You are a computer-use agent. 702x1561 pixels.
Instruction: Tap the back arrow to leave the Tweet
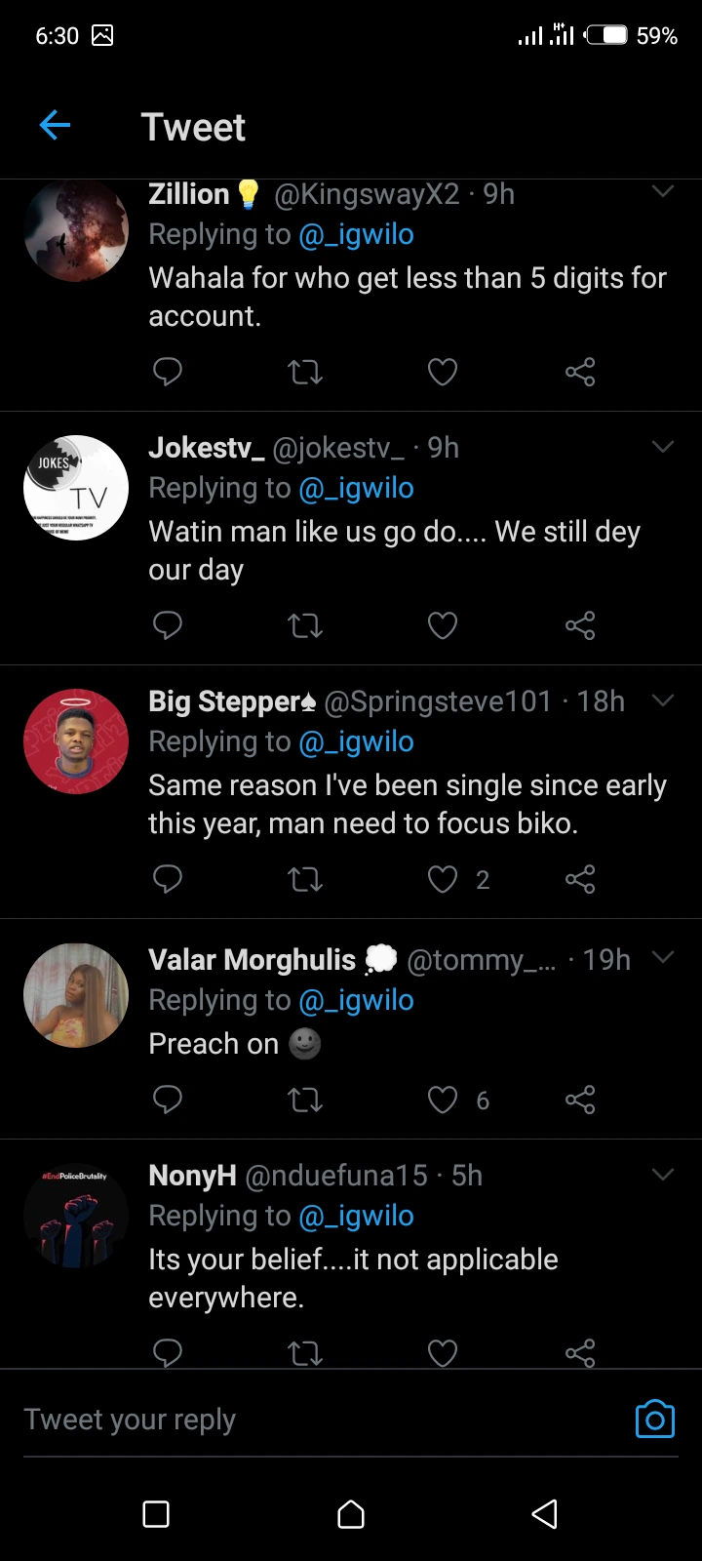[x=56, y=126]
